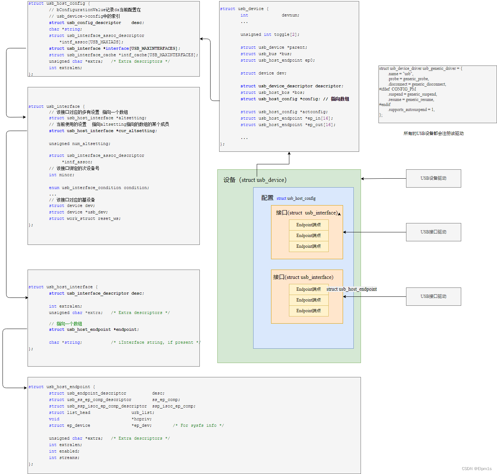Click usb_ss_ep_comp_descriptor ss_ep_comp line
This screenshot has height=474, width=497.
point(114,400)
